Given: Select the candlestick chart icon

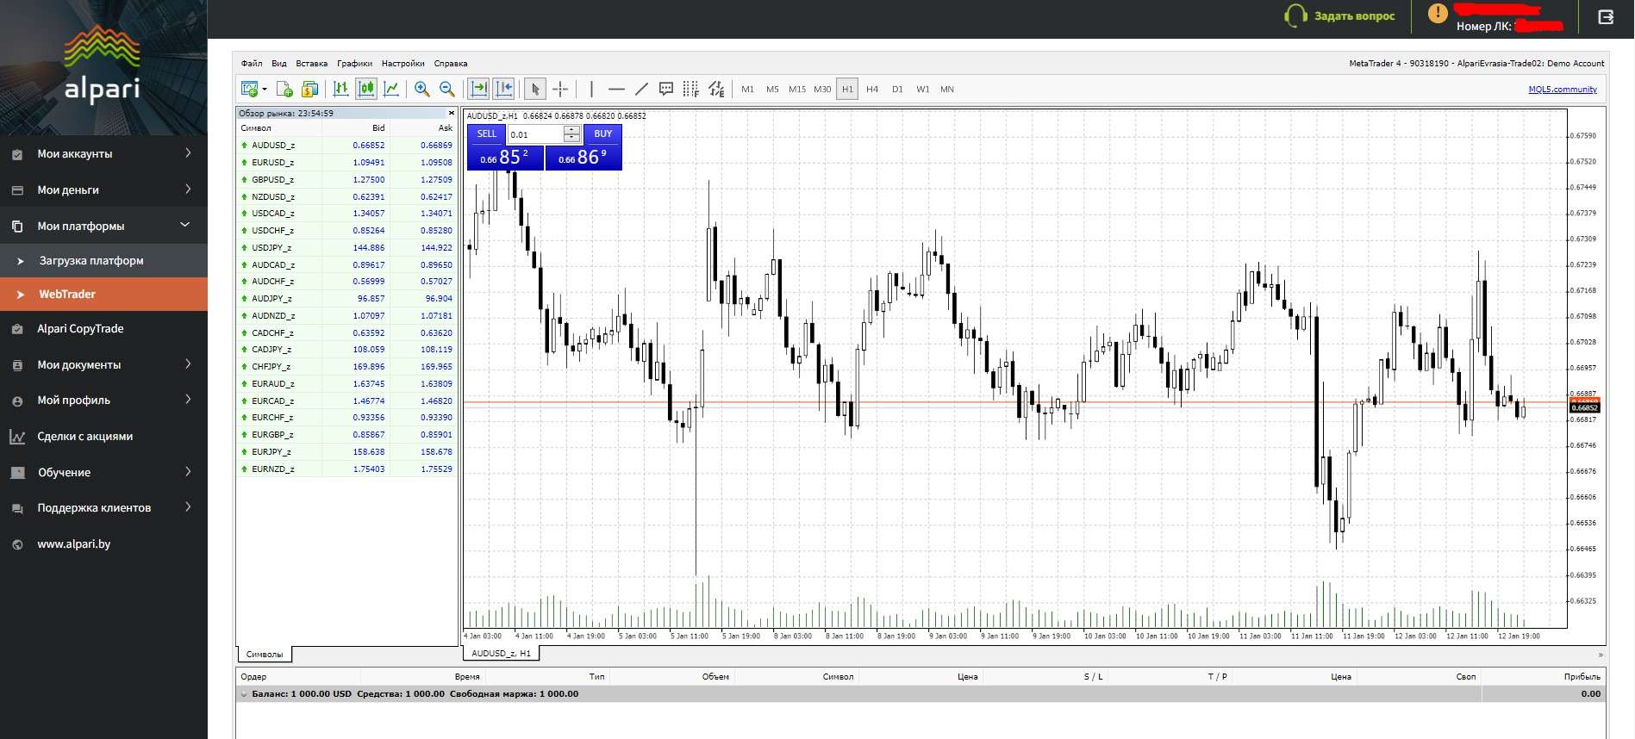Looking at the screenshot, I should pos(366,89).
